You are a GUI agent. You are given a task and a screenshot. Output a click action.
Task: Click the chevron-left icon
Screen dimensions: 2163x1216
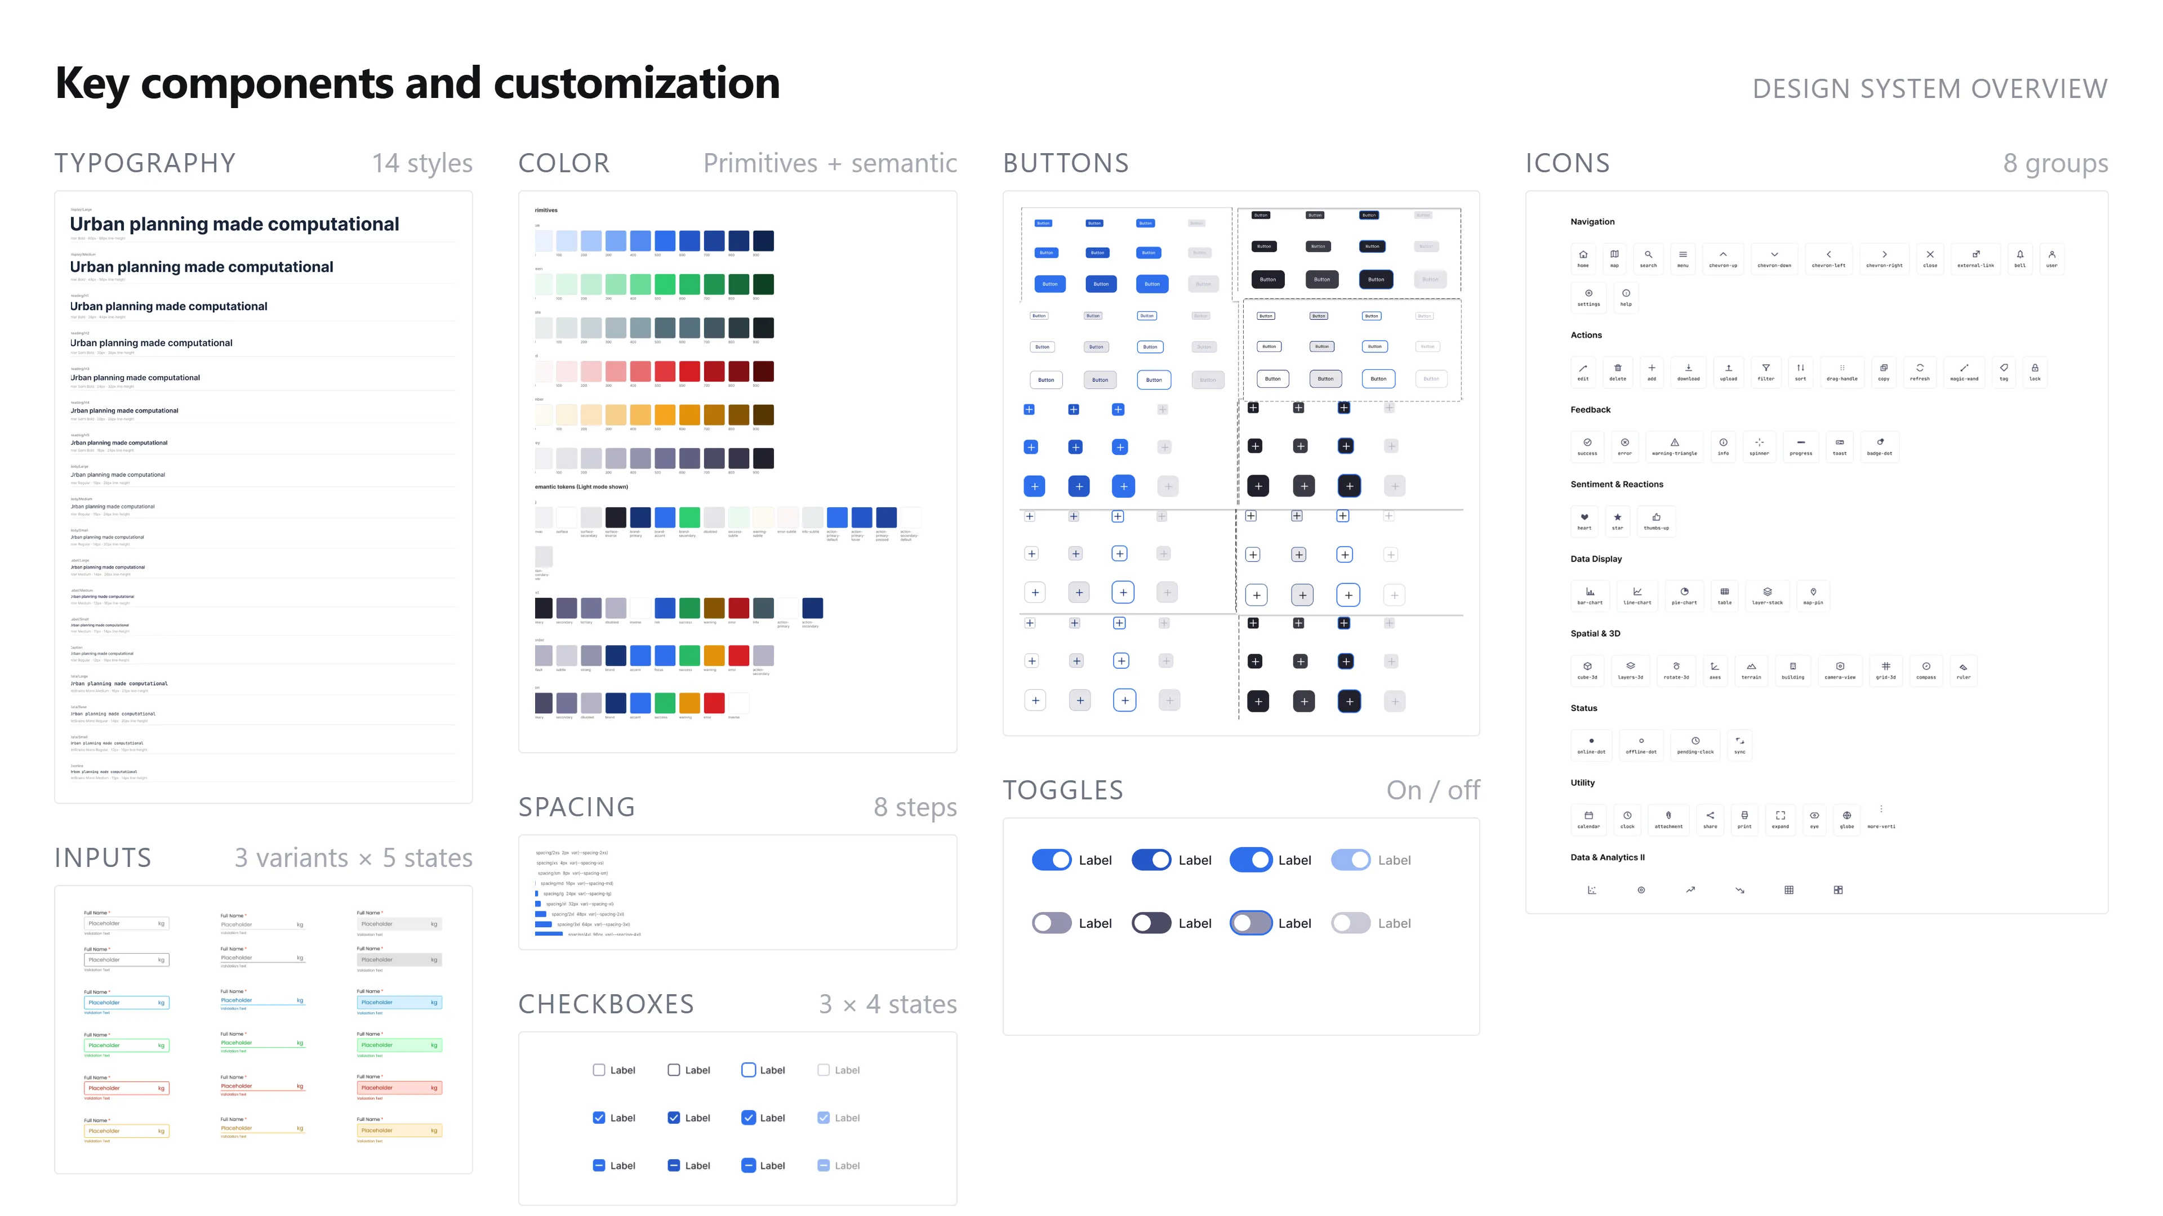click(x=1828, y=258)
